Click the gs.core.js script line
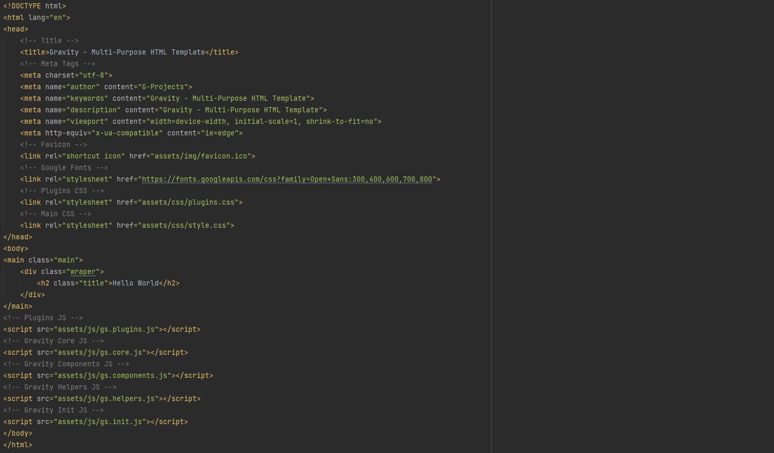The width and height of the screenshot is (774, 453). [96, 353]
